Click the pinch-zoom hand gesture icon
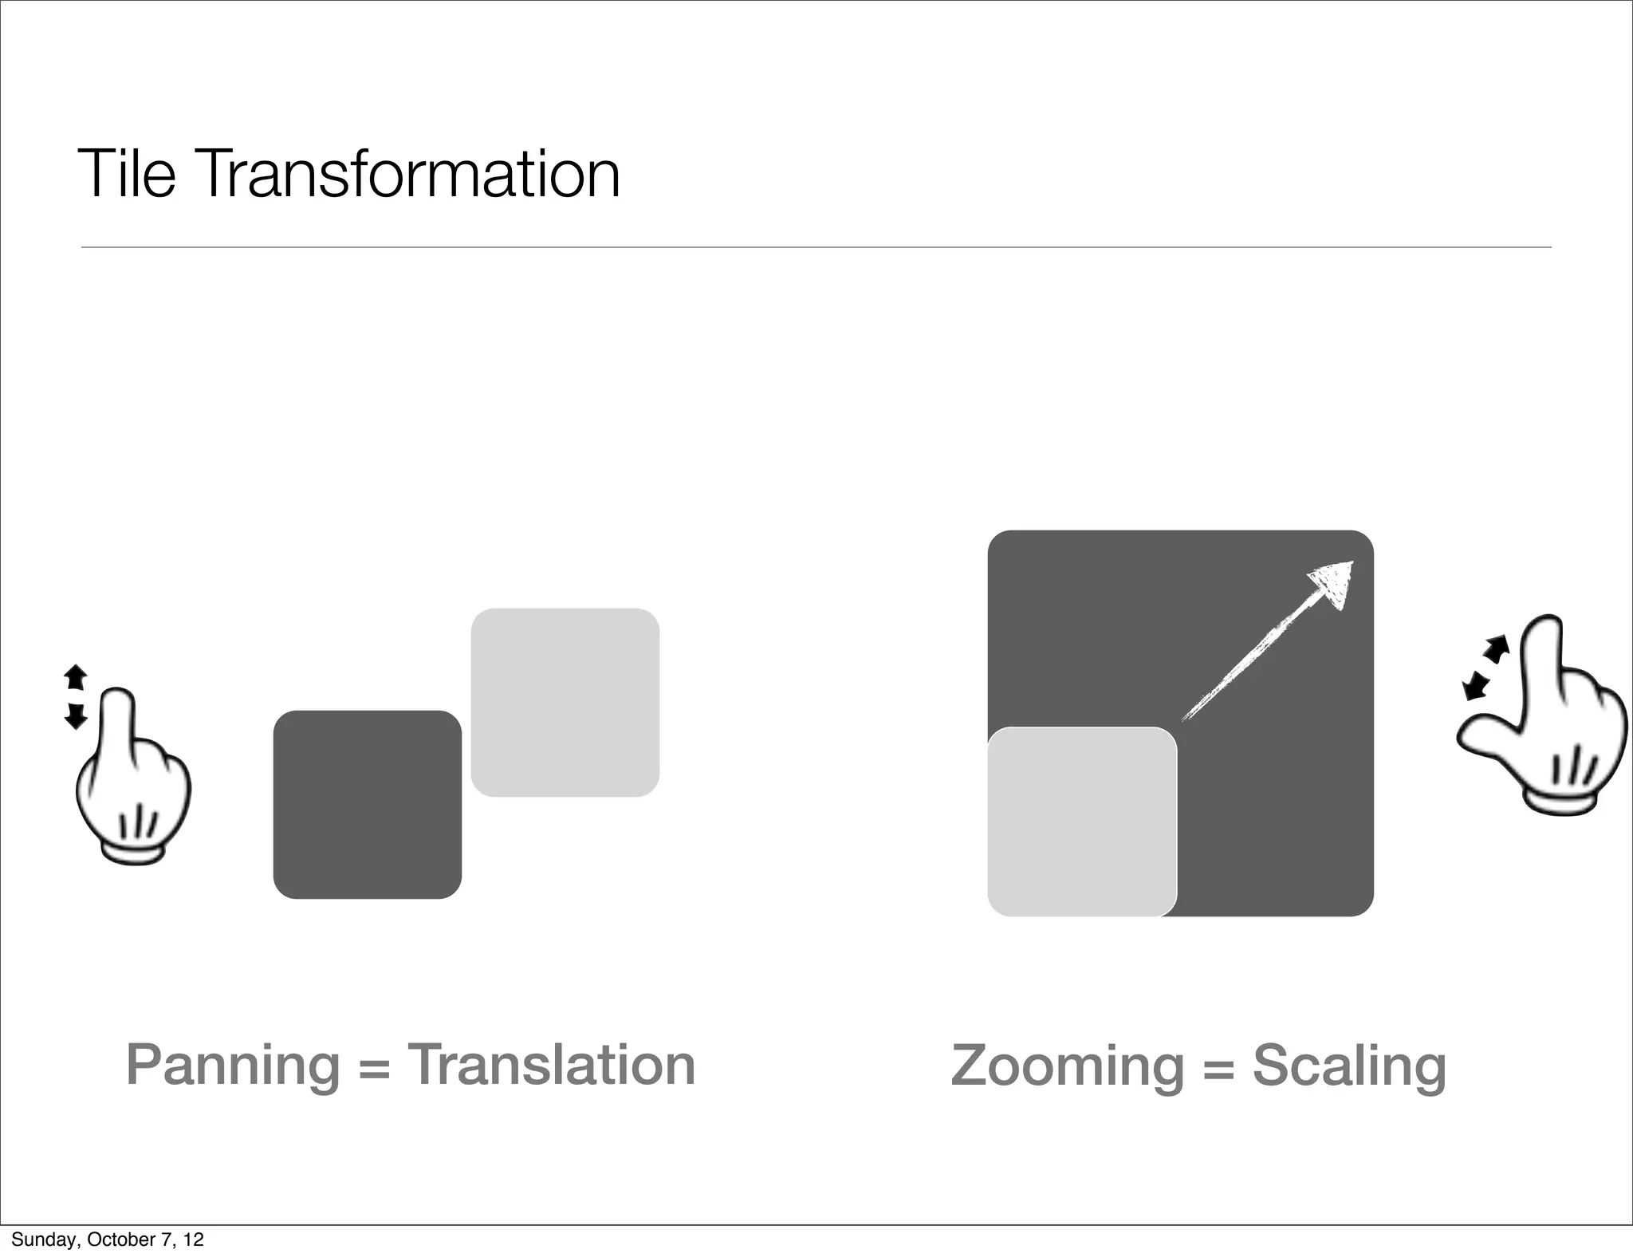This screenshot has height=1257, width=1633. coord(1547,726)
